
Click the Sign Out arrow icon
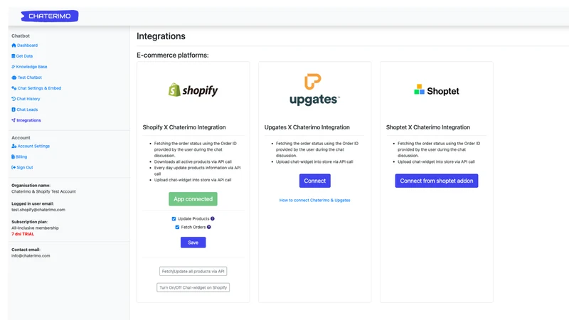(x=14, y=167)
